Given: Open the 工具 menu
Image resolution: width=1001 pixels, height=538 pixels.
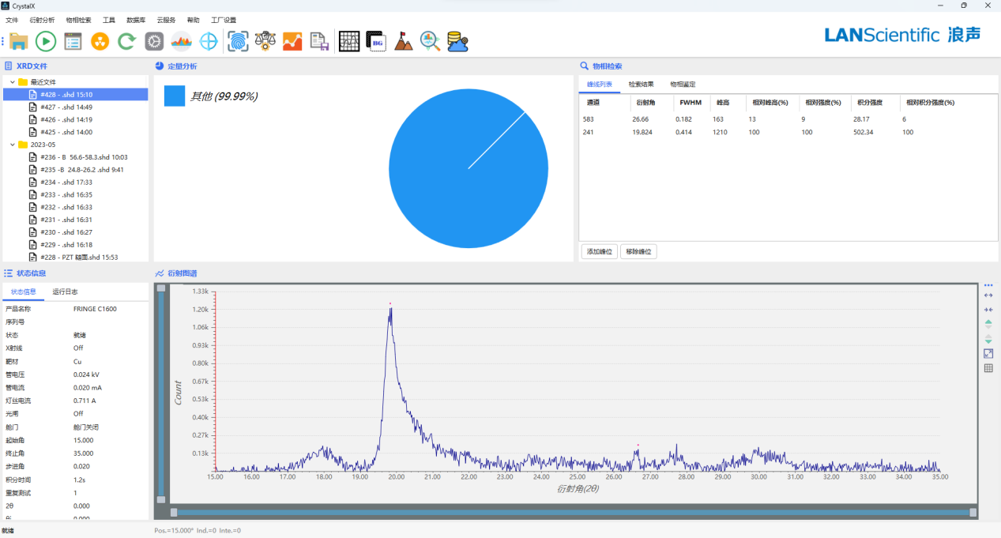Looking at the screenshot, I should [109, 20].
